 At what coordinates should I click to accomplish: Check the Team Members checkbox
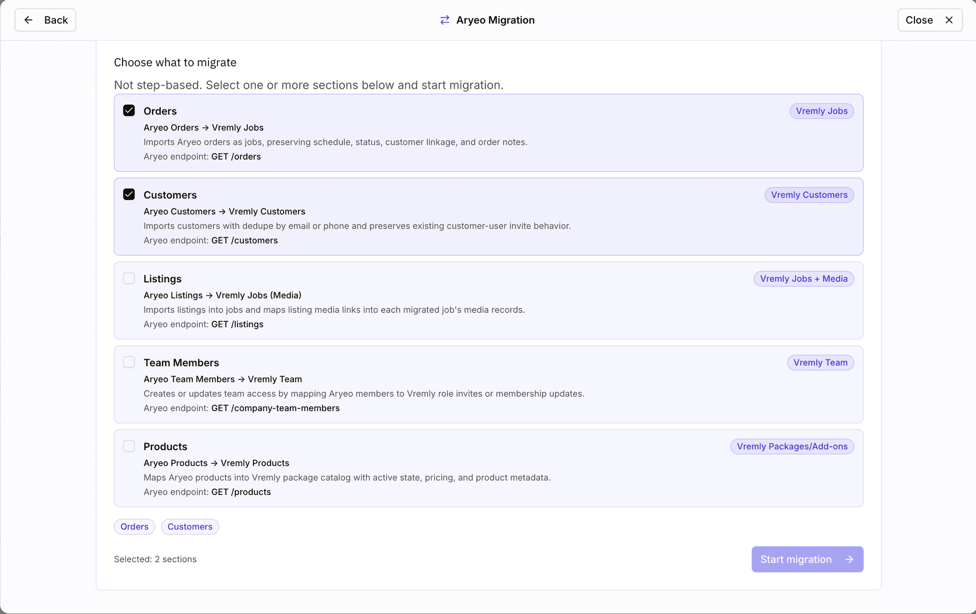point(129,362)
